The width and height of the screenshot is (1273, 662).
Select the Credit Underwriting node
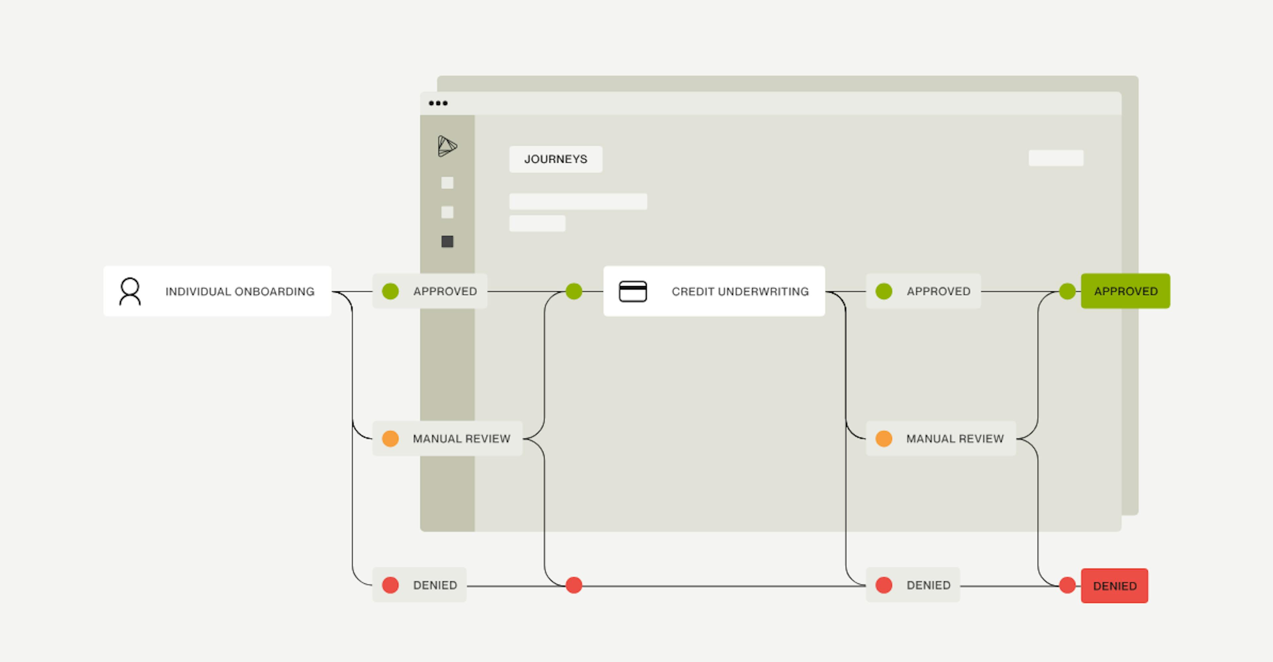[714, 291]
